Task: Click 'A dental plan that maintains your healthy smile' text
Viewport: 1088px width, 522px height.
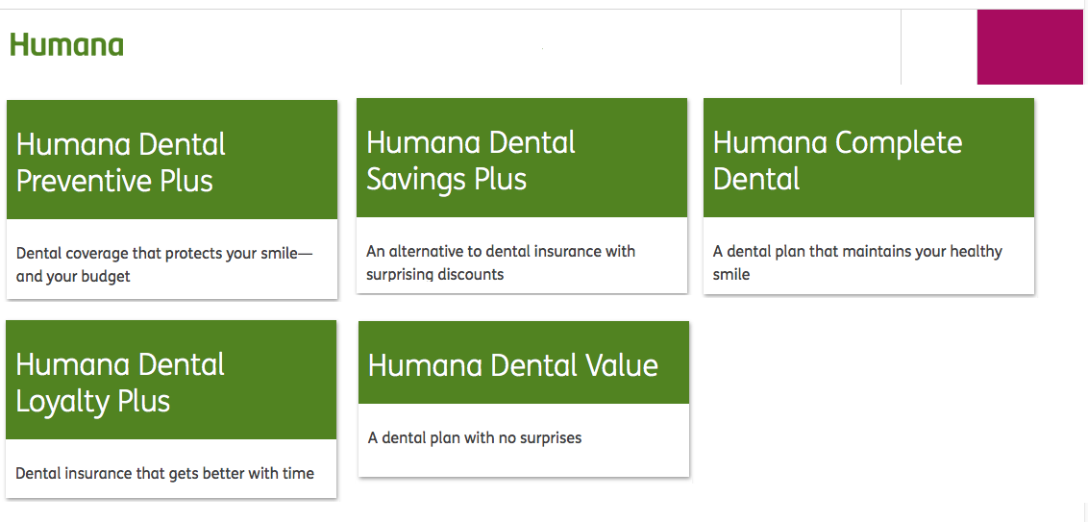Action: point(857,262)
